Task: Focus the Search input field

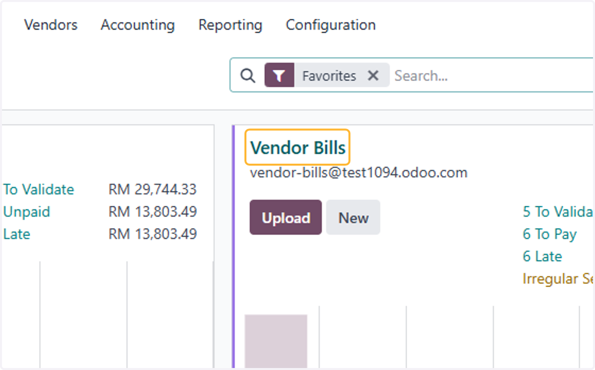Action: pos(493,76)
